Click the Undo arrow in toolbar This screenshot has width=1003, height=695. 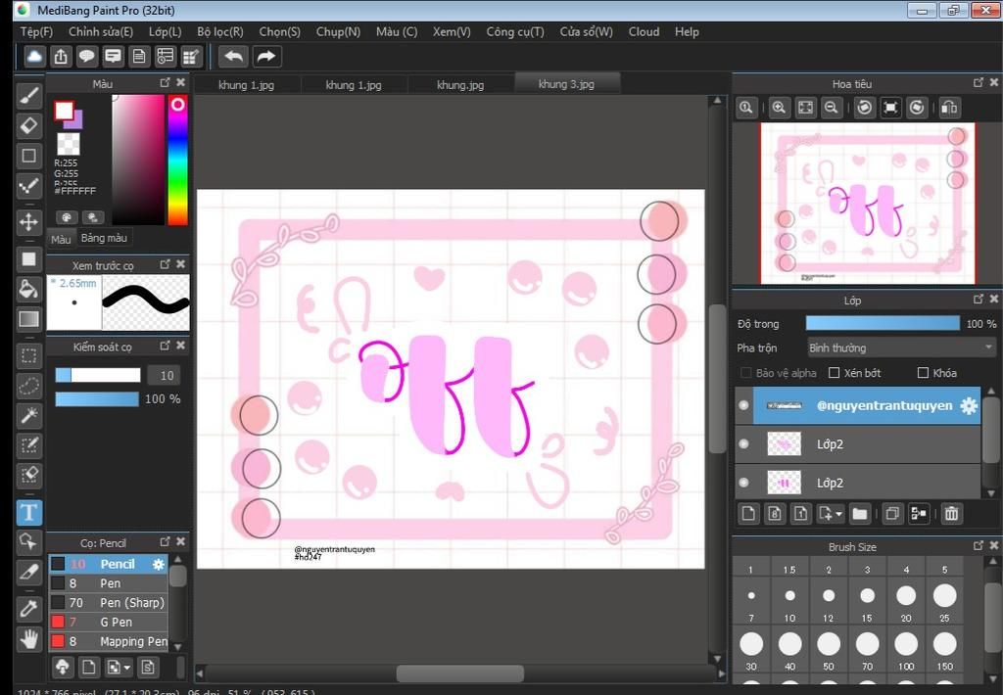click(233, 57)
